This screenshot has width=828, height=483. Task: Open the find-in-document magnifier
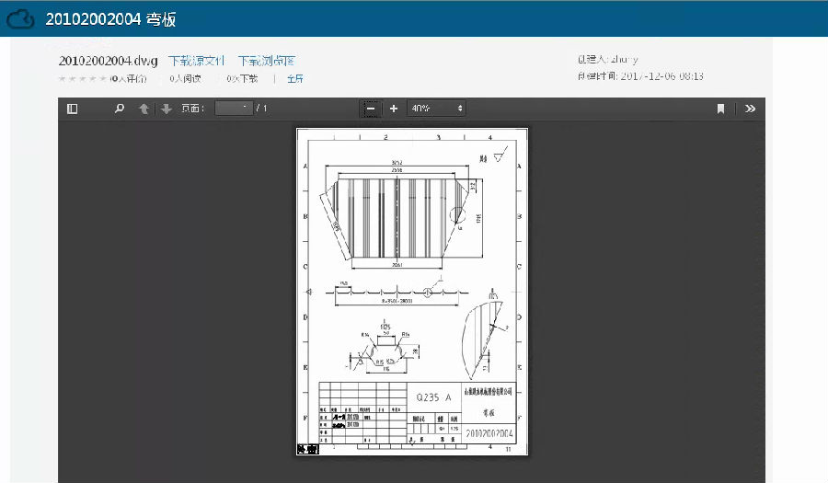click(x=120, y=109)
